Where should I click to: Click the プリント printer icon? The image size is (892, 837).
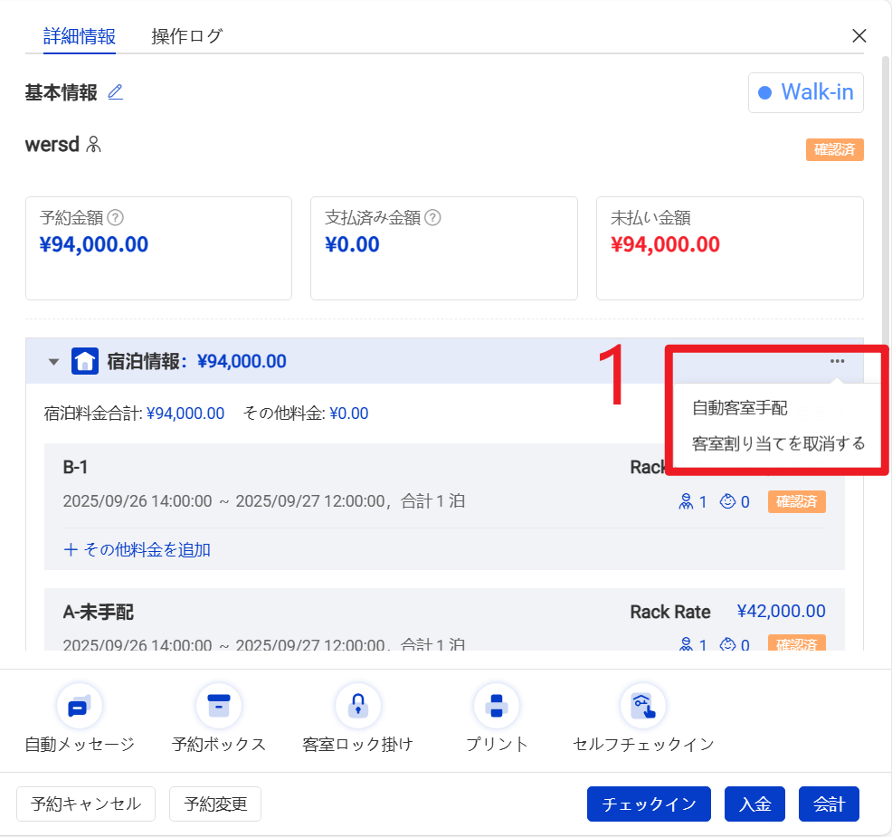(497, 706)
